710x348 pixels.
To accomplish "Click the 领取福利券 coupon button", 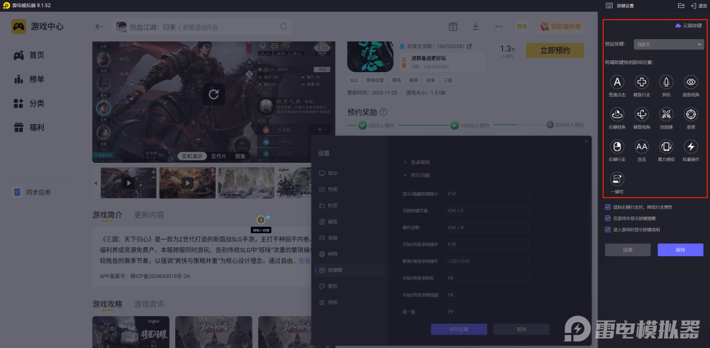I will click(560, 26).
